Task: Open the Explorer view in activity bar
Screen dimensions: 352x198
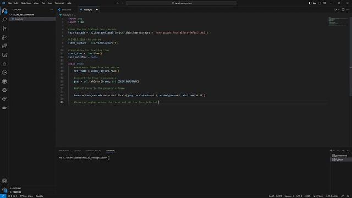Action: (x=4, y=11)
